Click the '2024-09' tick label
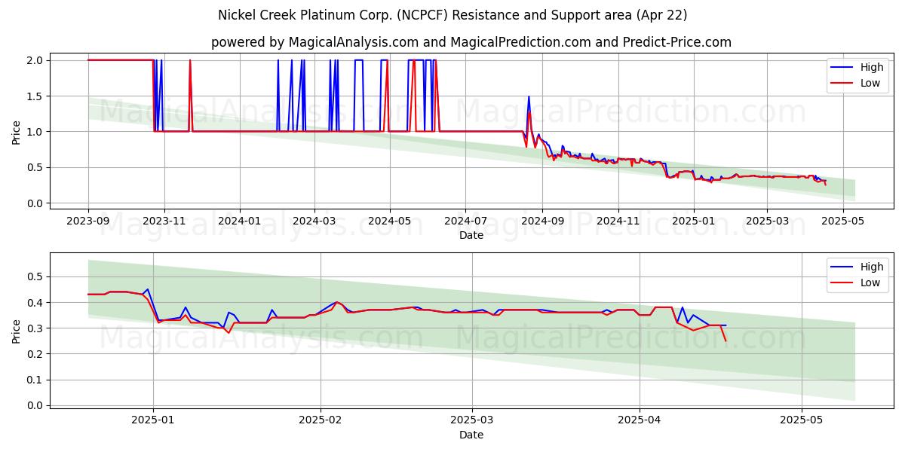Viewport: 905px width, 452px height. [x=542, y=221]
